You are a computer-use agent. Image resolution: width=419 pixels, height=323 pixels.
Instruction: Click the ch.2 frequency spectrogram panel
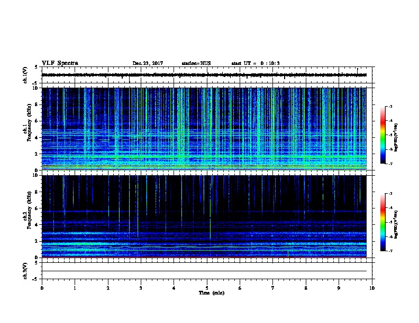point(204,216)
